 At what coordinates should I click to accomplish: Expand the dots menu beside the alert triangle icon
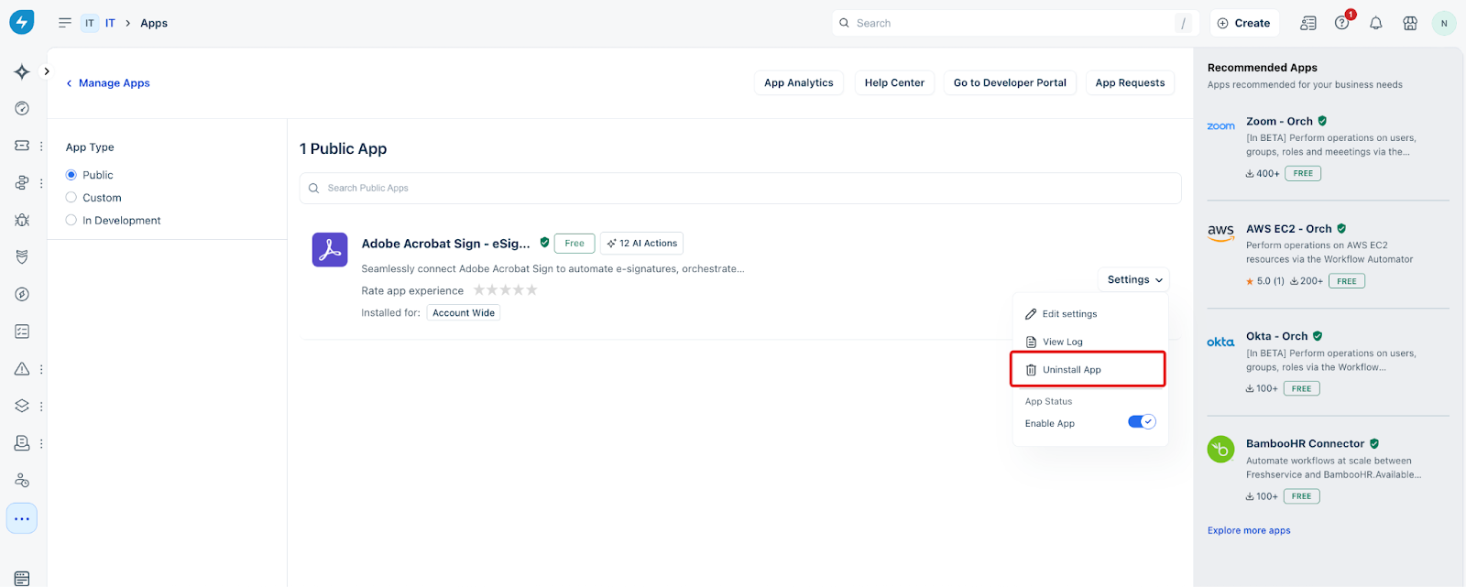[41, 369]
